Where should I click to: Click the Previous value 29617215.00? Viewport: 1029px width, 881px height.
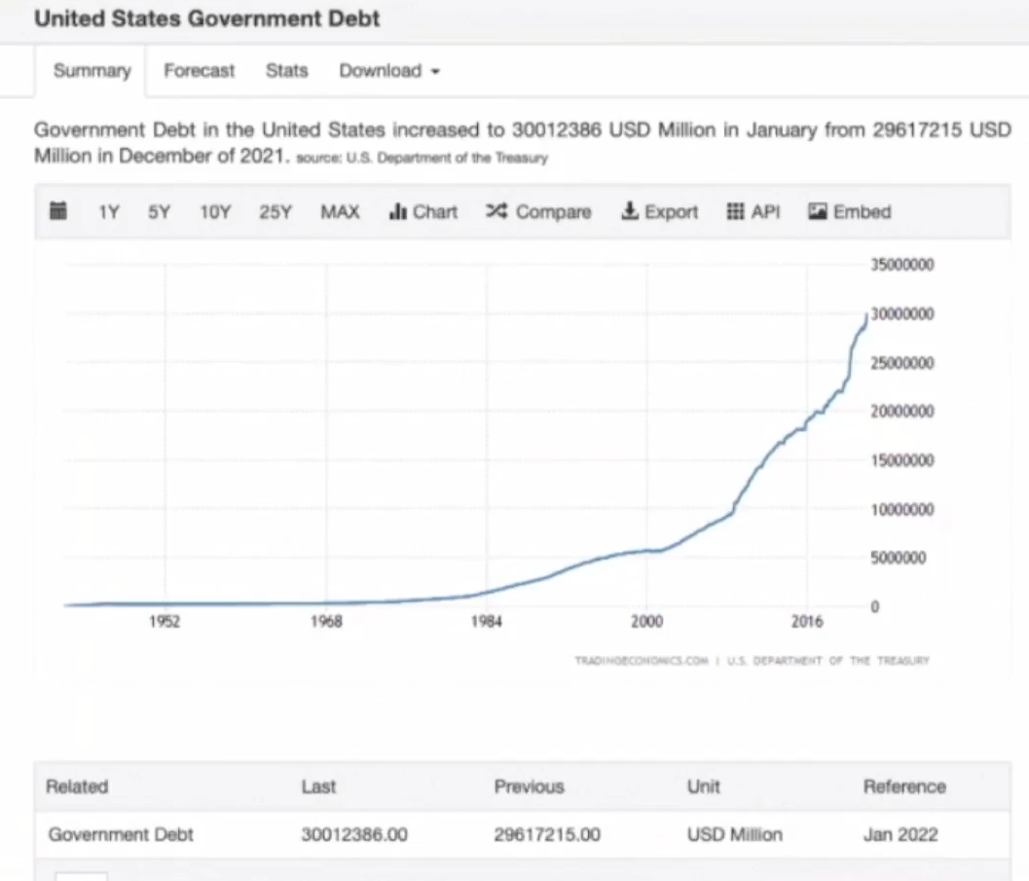[547, 834]
